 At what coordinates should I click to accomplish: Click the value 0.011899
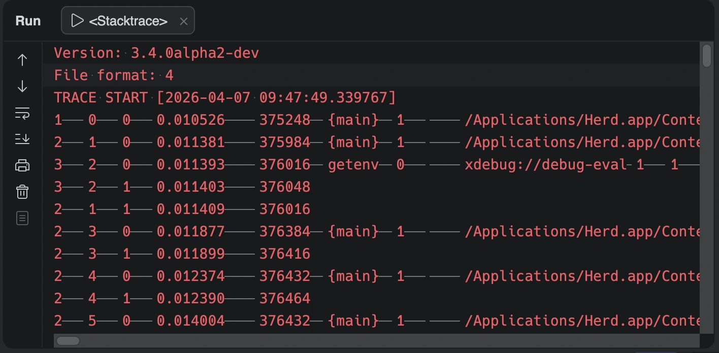pyautogui.click(x=191, y=254)
